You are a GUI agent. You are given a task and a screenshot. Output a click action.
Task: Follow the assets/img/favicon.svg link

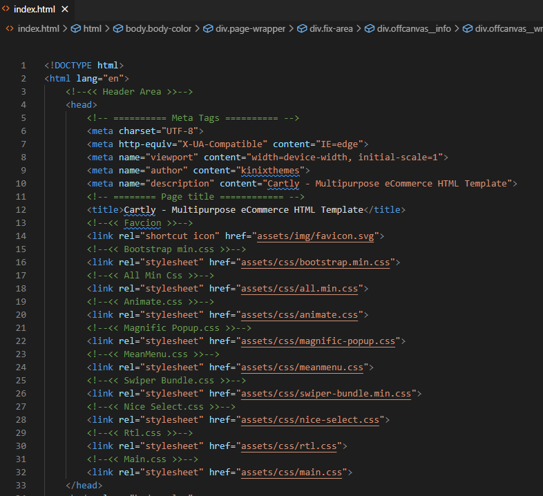(x=315, y=236)
